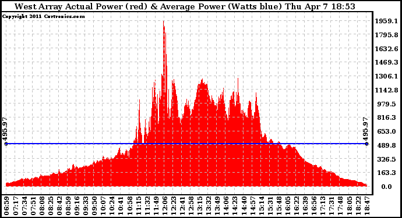
Task: Click the 06:59 time label
Action: click(x=6, y=206)
